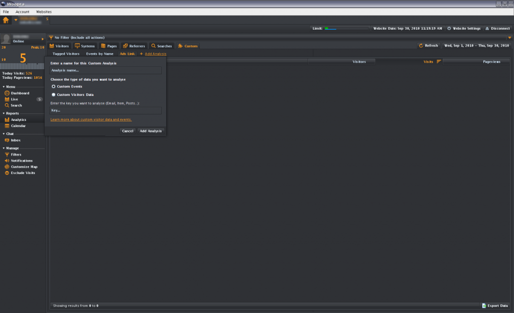Click the user avatar thumbnail
The image size is (514, 313).
pyautogui.click(x=6, y=39)
